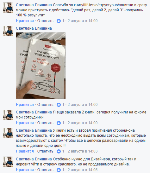The image size is (150, 173).
Task: Open the book cover photo attachment
Action: point(41,66)
